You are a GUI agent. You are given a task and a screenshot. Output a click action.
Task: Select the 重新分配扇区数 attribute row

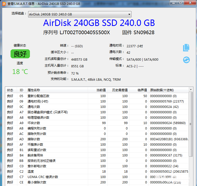[38, 96]
